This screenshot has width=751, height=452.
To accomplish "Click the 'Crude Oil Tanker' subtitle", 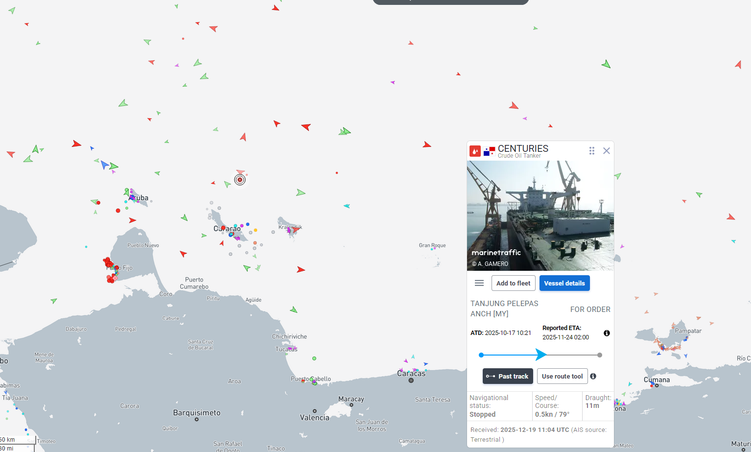I will tap(519, 156).
